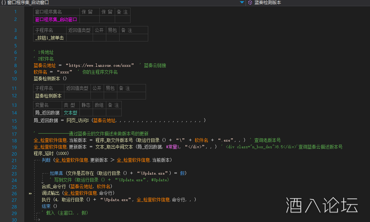This screenshot has height=222, width=370.
Task: Select the 文本型 type cell
Action: [70, 113]
